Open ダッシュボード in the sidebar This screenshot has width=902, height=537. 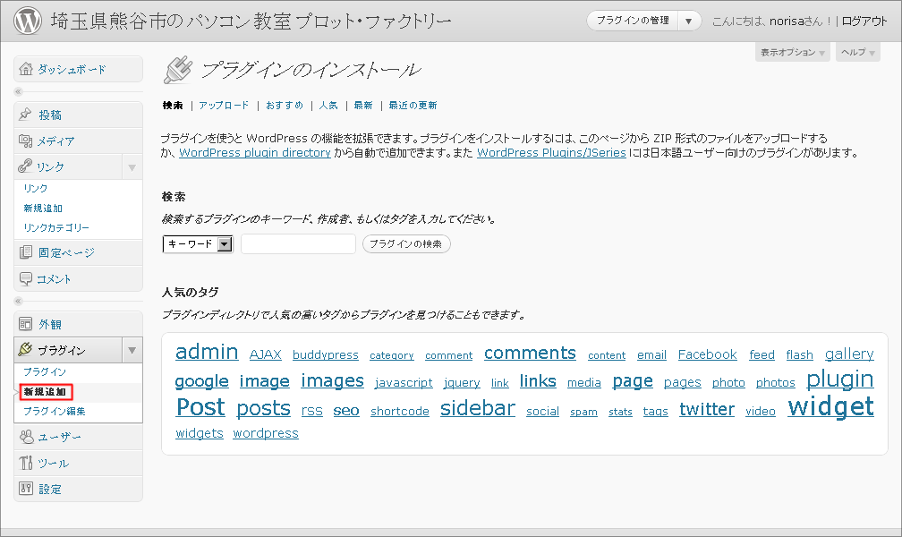pyautogui.click(x=72, y=70)
